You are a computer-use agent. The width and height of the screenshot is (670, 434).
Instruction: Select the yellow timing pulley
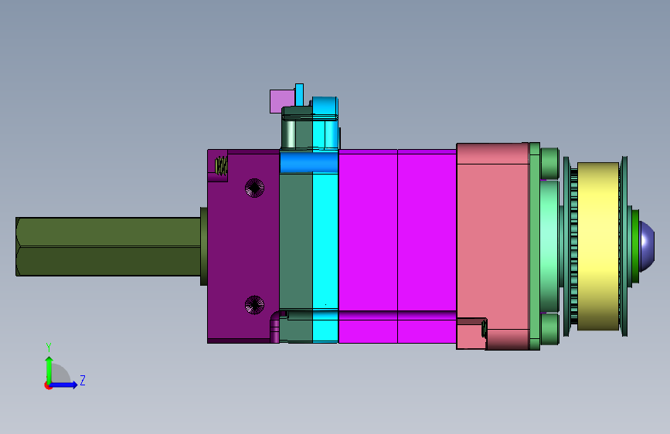(x=598, y=246)
